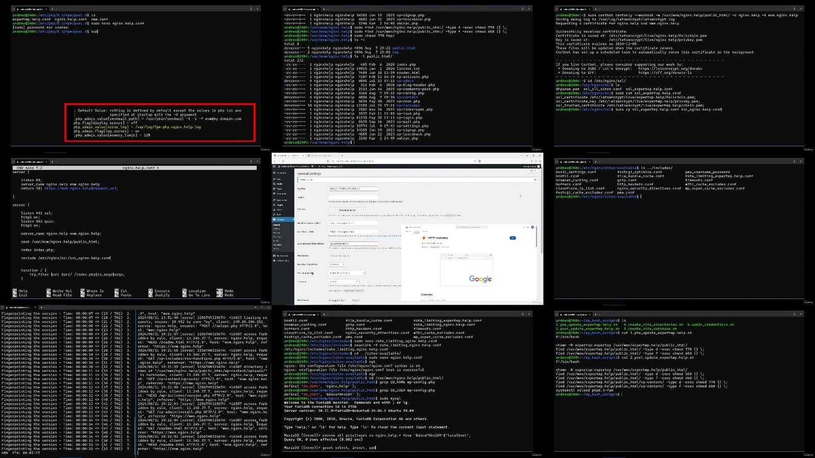Click the extension store search field
The width and height of the screenshot is (815, 458).
(472, 227)
